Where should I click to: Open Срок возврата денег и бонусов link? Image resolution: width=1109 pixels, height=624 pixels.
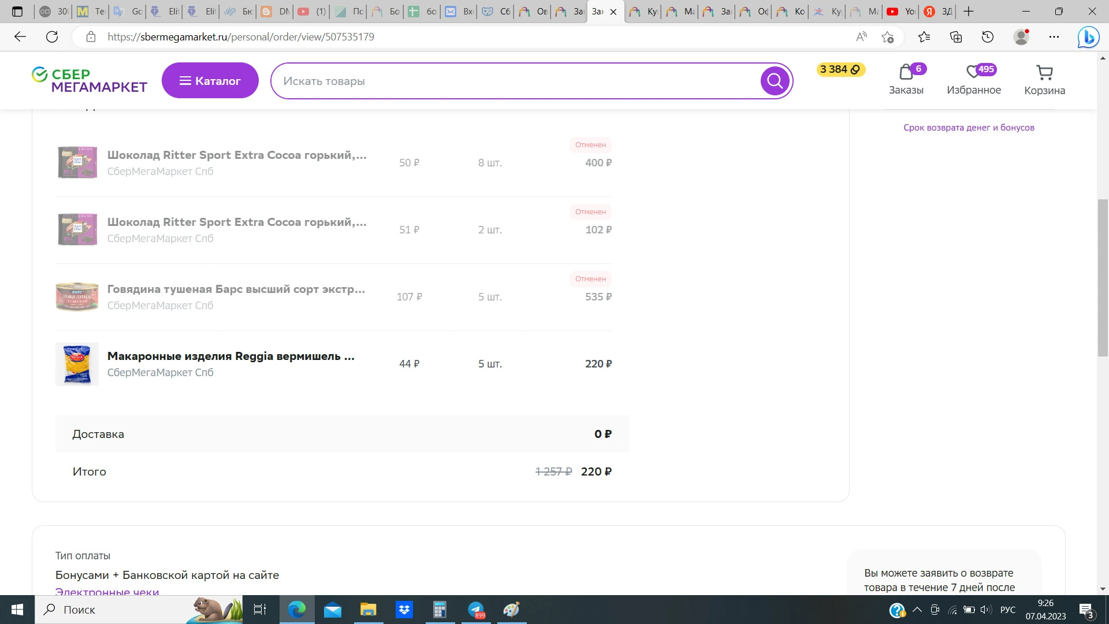969,128
